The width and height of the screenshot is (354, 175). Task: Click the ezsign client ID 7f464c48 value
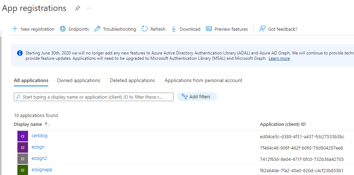(302, 148)
